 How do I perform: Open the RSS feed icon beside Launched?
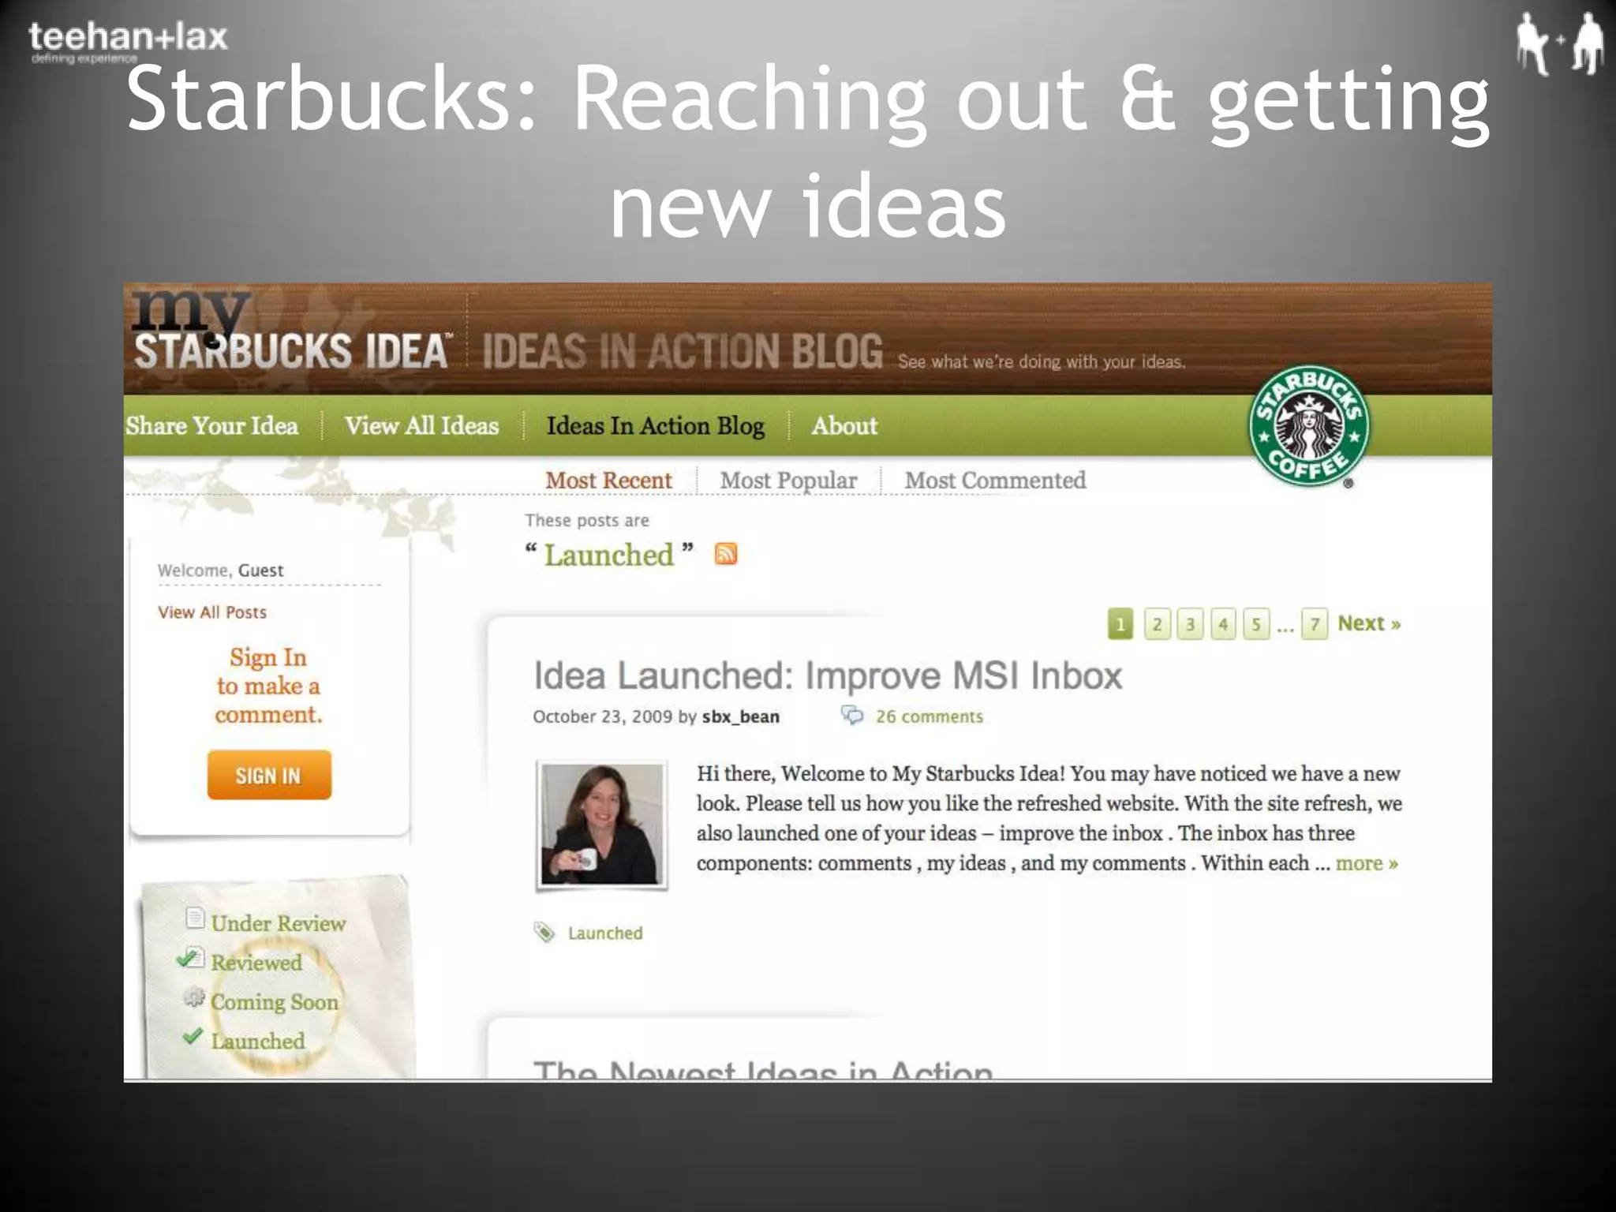[725, 554]
